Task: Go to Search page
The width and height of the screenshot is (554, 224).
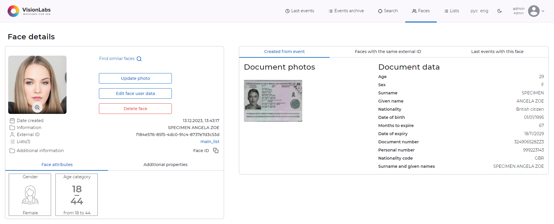Action: (388, 11)
